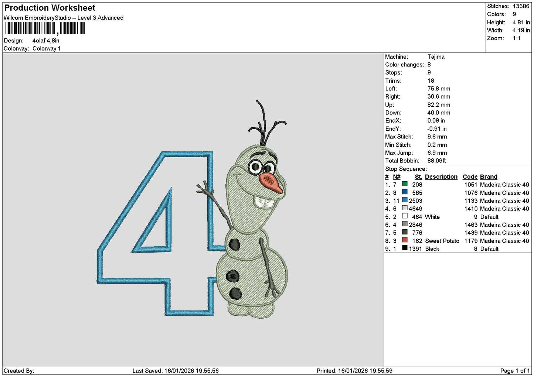Screen dimensions: 534x377
Task: Click the dark gray swatch for thread 1439
Action: pos(405,232)
